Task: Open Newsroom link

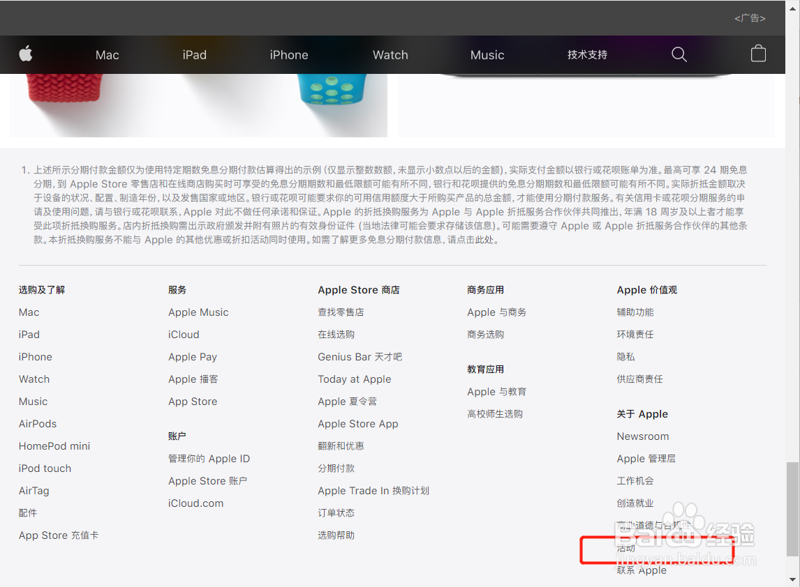Action: click(643, 436)
